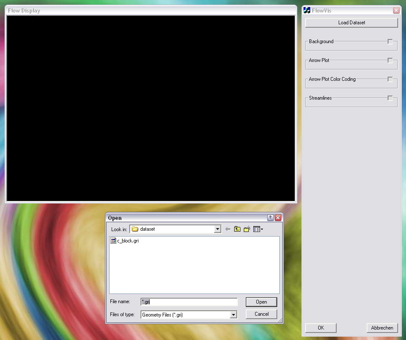Click the help question mark button

(x=271, y=218)
